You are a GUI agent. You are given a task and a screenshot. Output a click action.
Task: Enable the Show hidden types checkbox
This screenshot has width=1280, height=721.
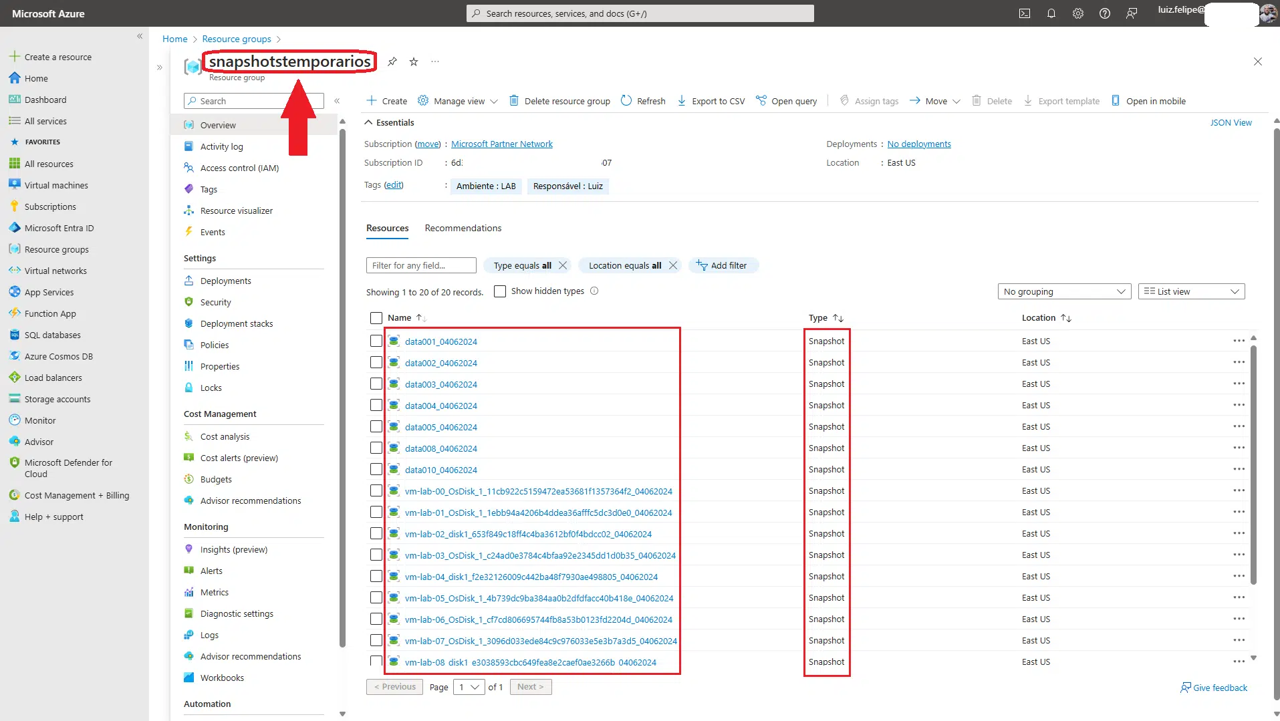click(500, 291)
